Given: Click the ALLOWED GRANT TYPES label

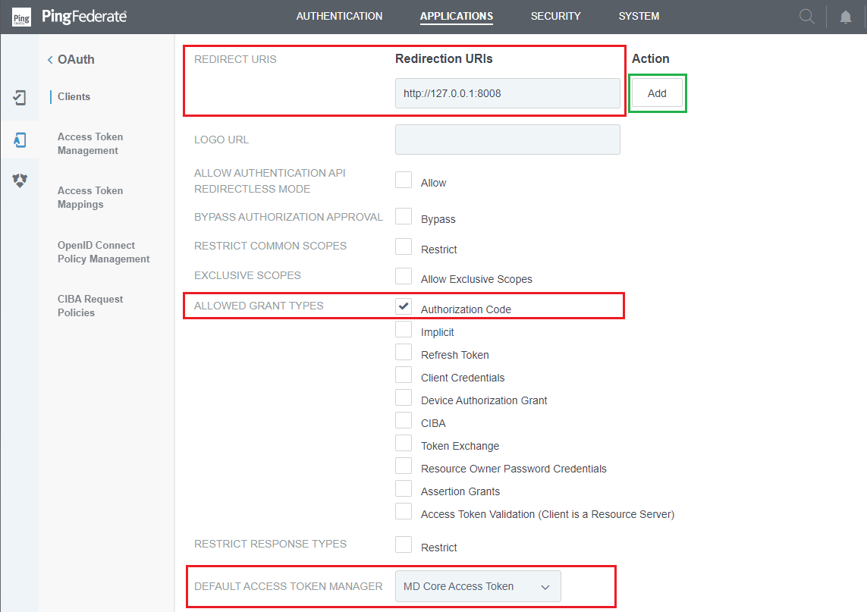Looking at the screenshot, I should click(259, 306).
